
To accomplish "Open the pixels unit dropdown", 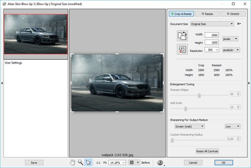I will [230, 39].
